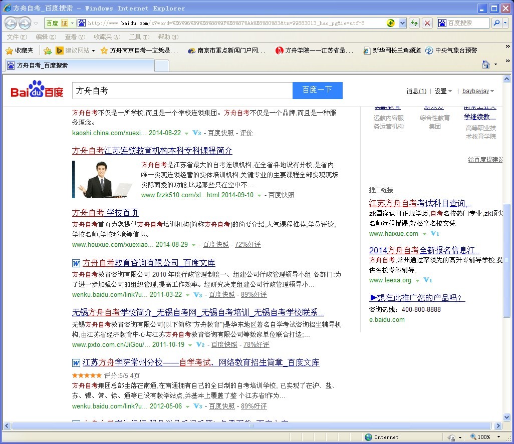The image size is (514, 444).
Task: Open the 消息(1) messages link
Action: click(416, 91)
